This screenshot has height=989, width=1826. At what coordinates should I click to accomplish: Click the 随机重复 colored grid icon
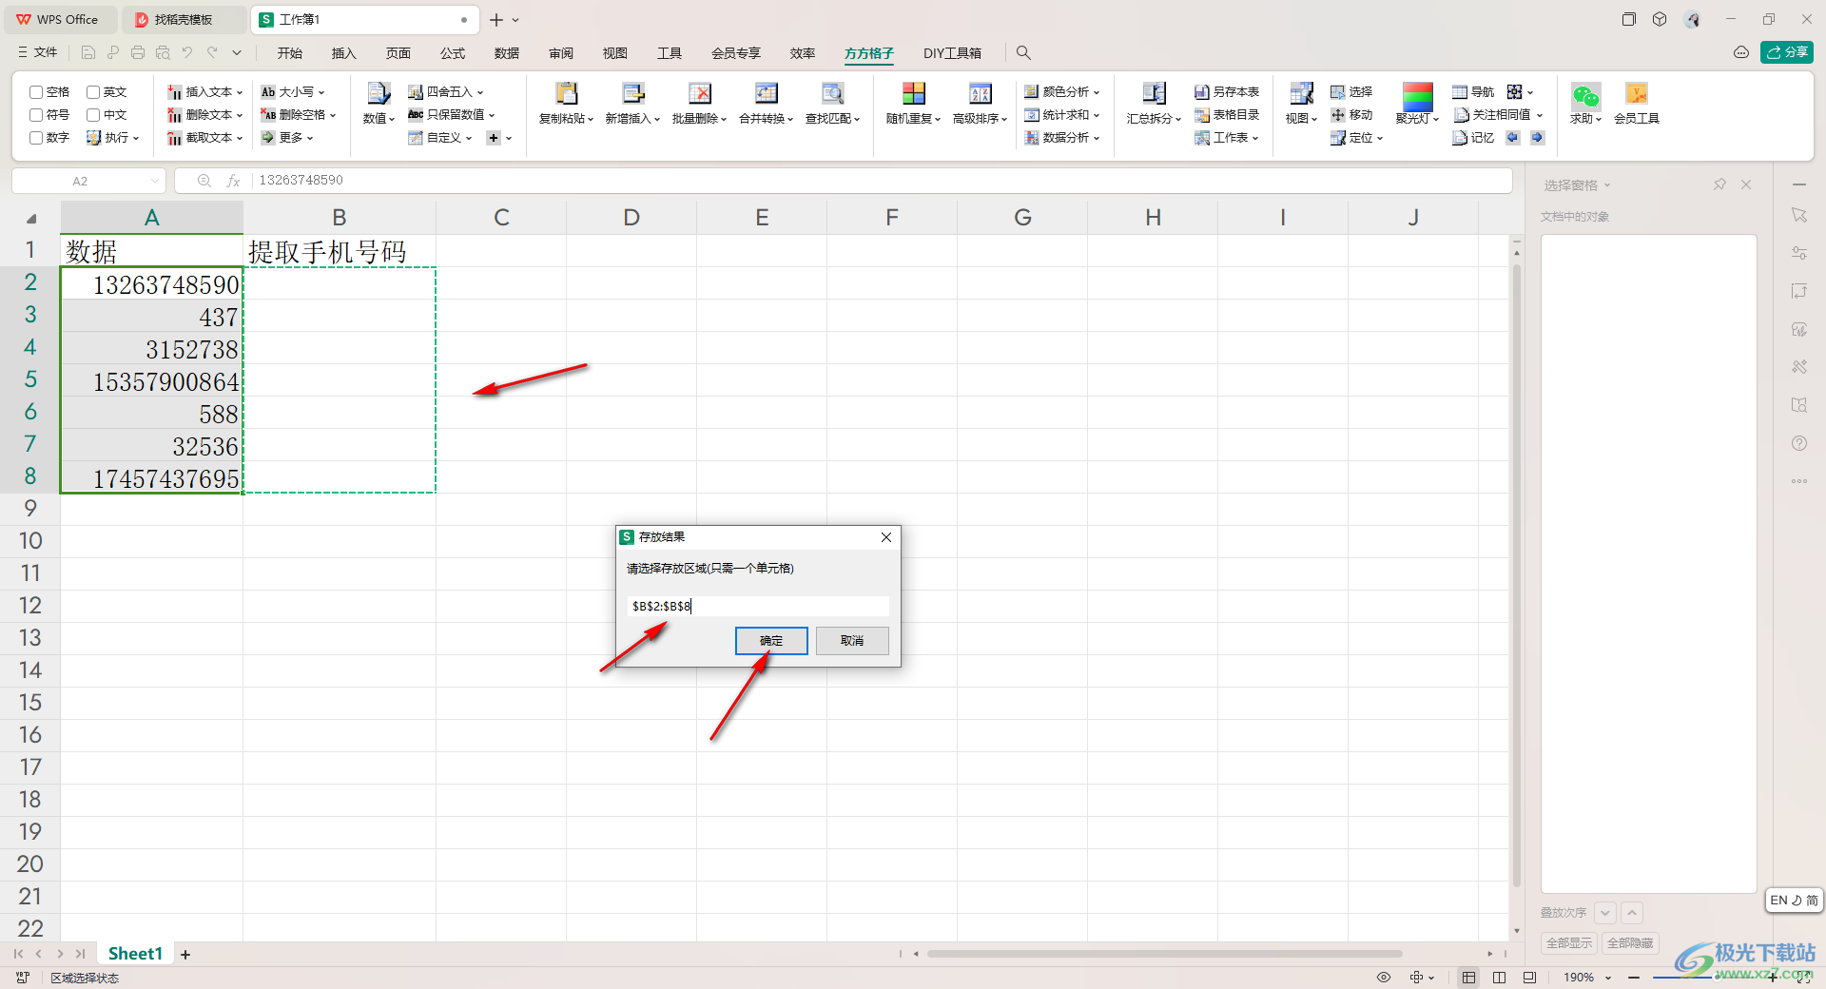coord(914,93)
